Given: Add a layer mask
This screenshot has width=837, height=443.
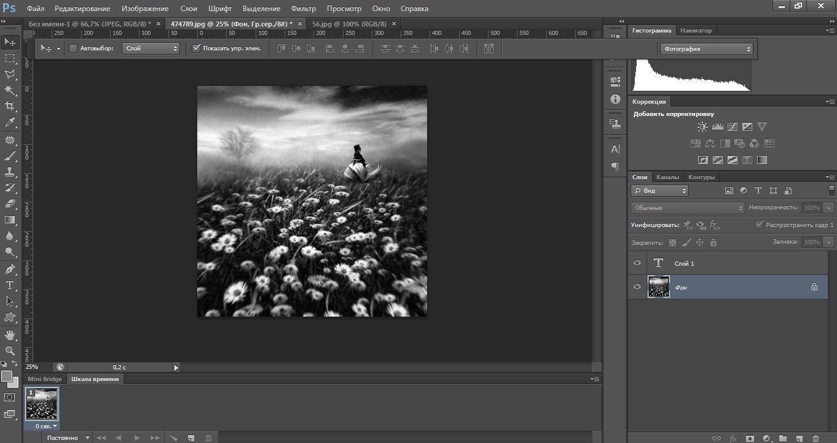Looking at the screenshot, I should click(x=750, y=439).
